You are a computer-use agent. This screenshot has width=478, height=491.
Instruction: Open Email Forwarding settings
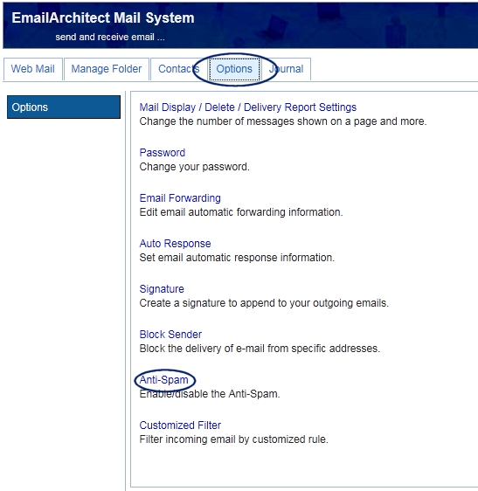[x=180, y=198]
